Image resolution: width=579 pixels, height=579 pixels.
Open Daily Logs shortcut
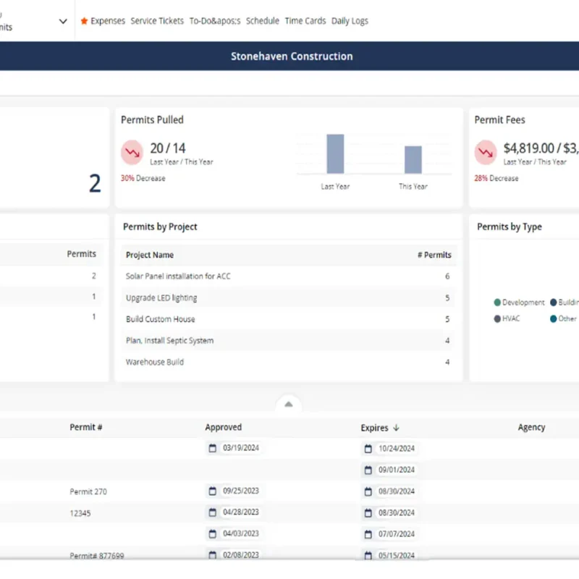[x=350, y=21]
